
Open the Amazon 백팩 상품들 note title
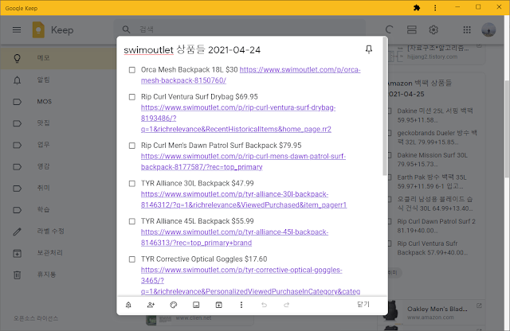[419, 88]
